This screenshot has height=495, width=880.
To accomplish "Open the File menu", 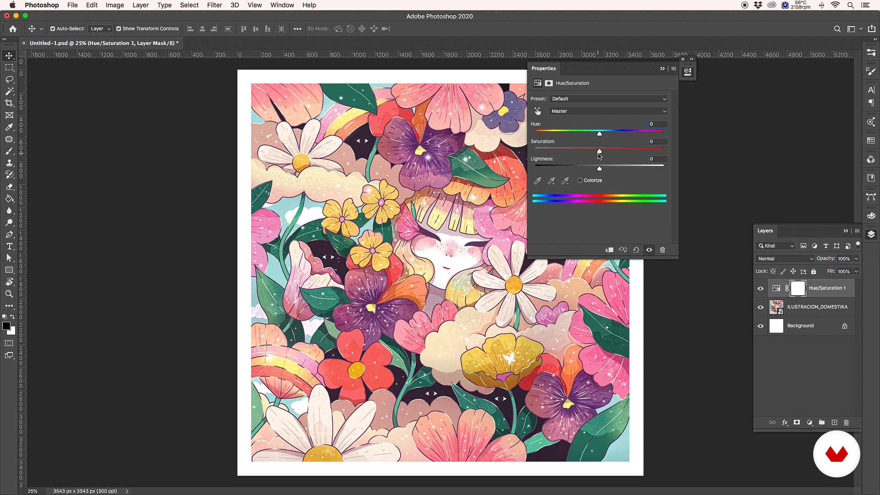I will coord(72,5).
